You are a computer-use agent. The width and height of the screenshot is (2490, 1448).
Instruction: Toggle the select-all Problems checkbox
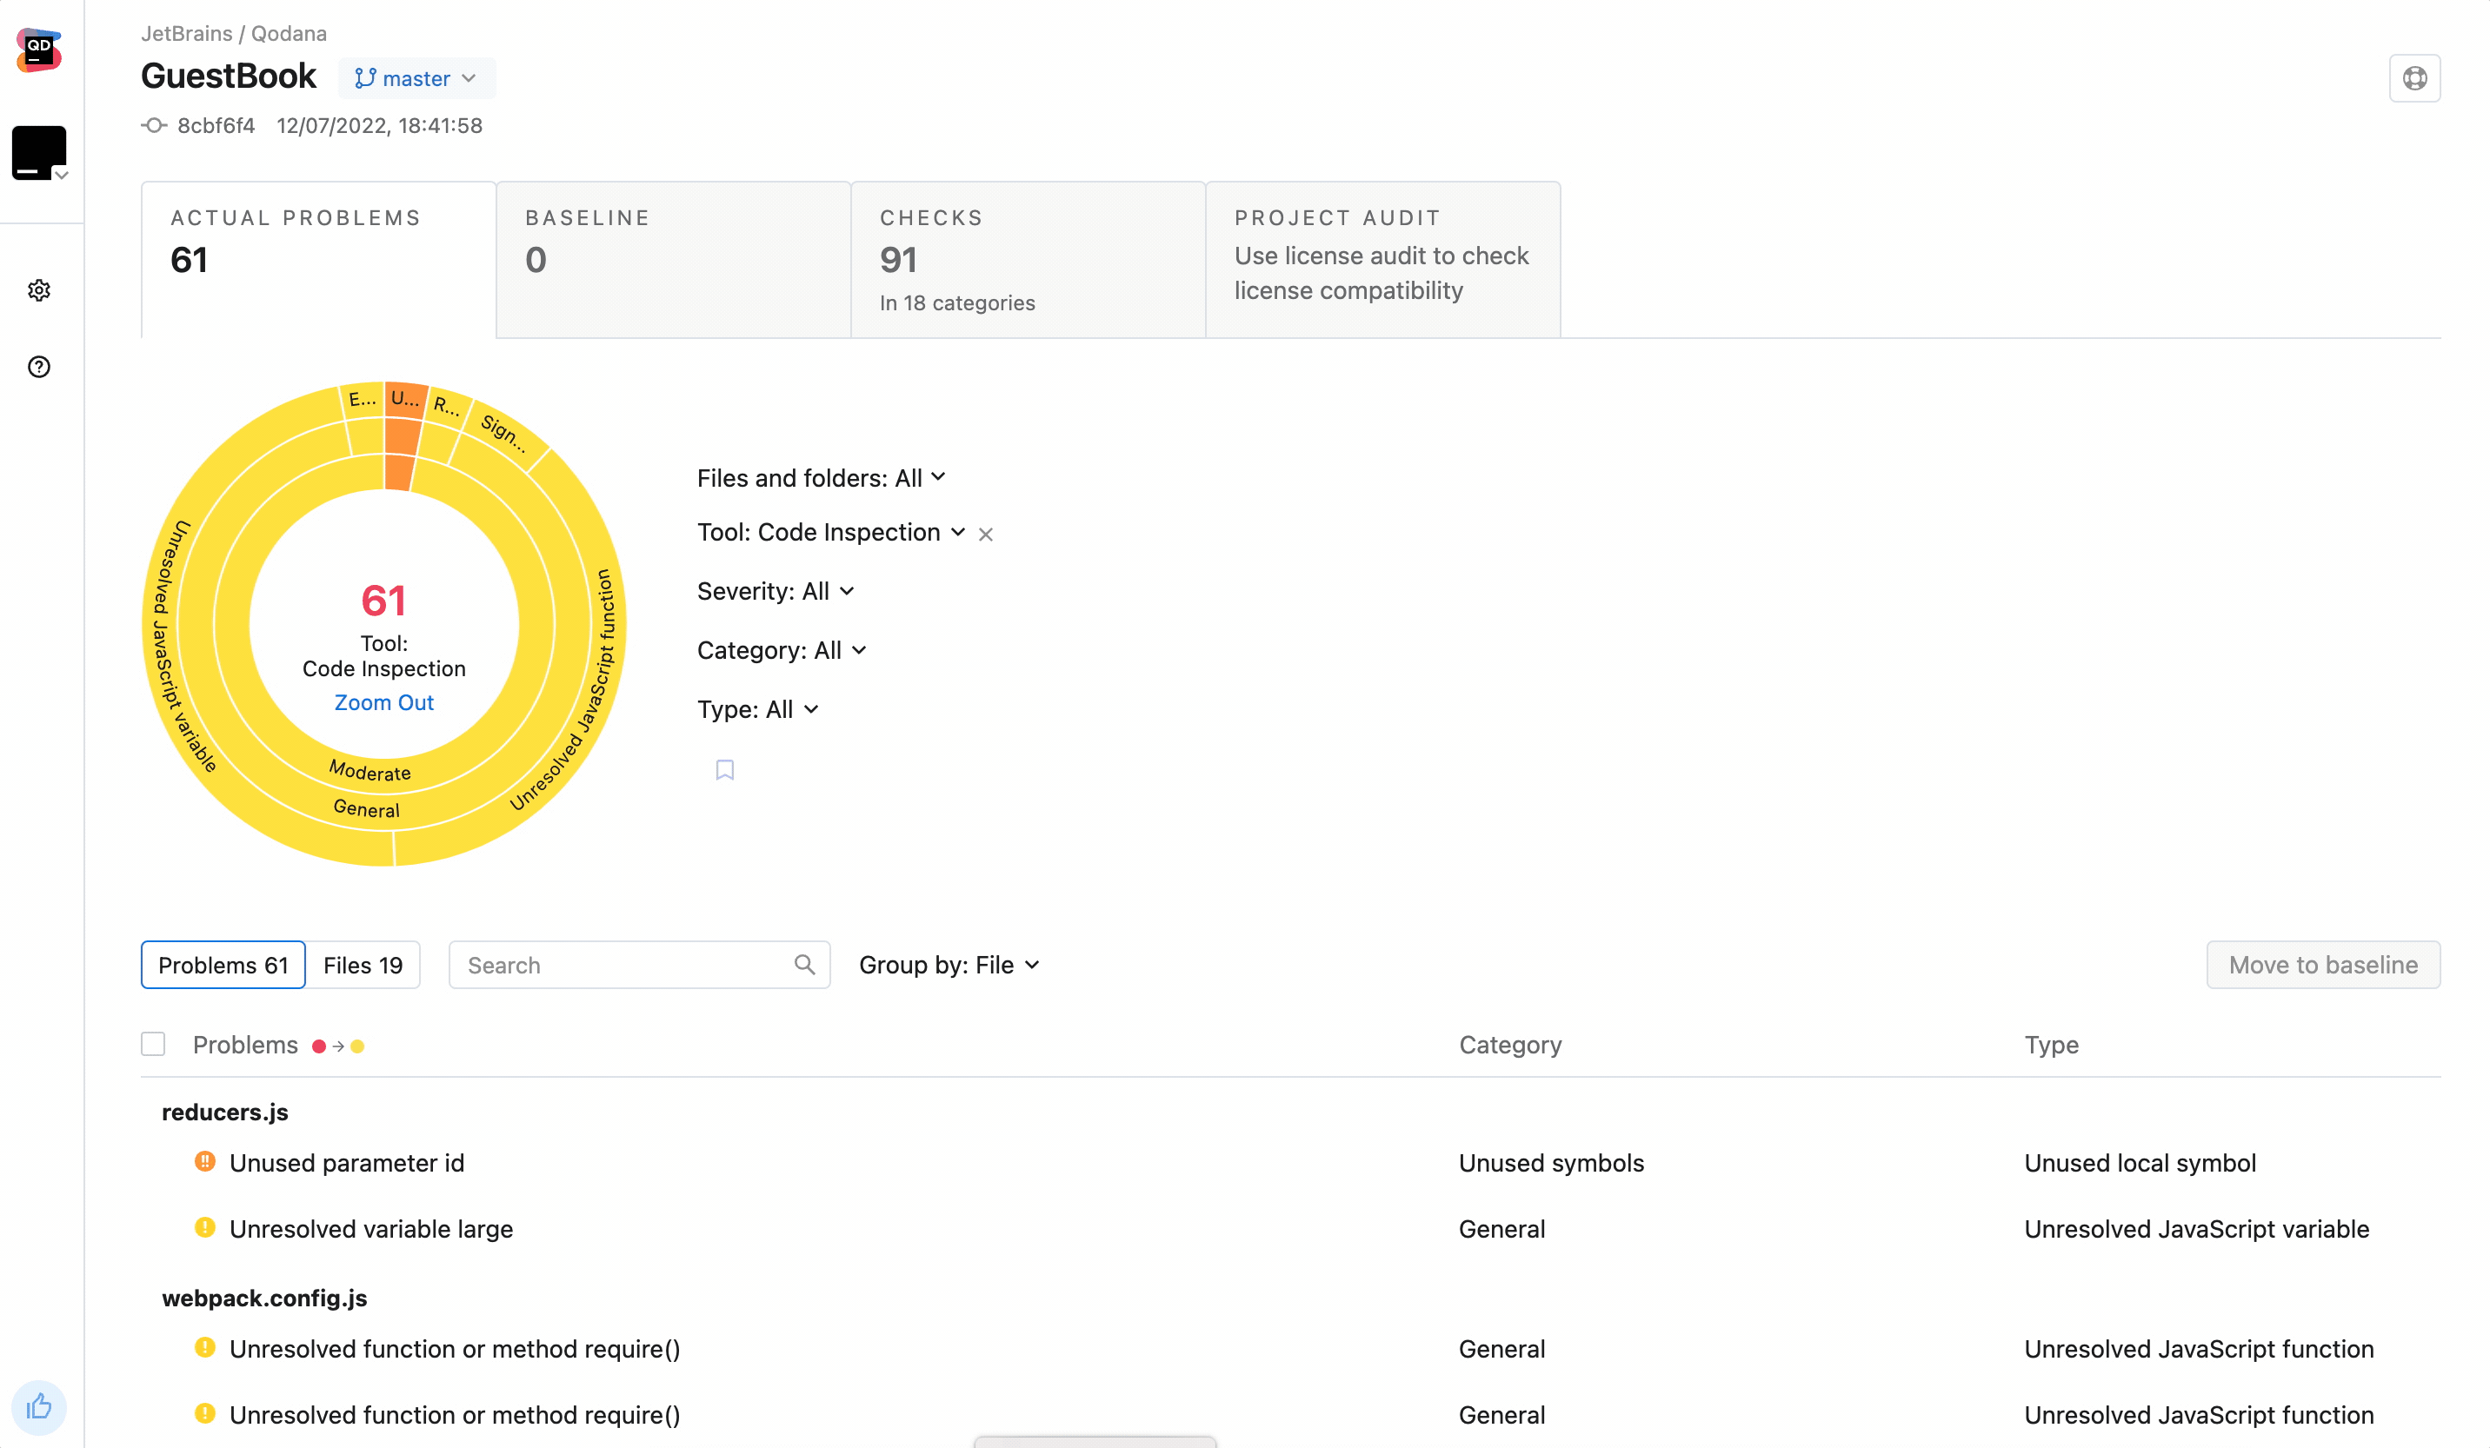coord(153,1044)
